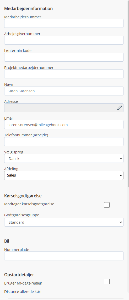
Task: Click the arrow on Godtgørelsesgruppe select
Action: pos(121,222)
